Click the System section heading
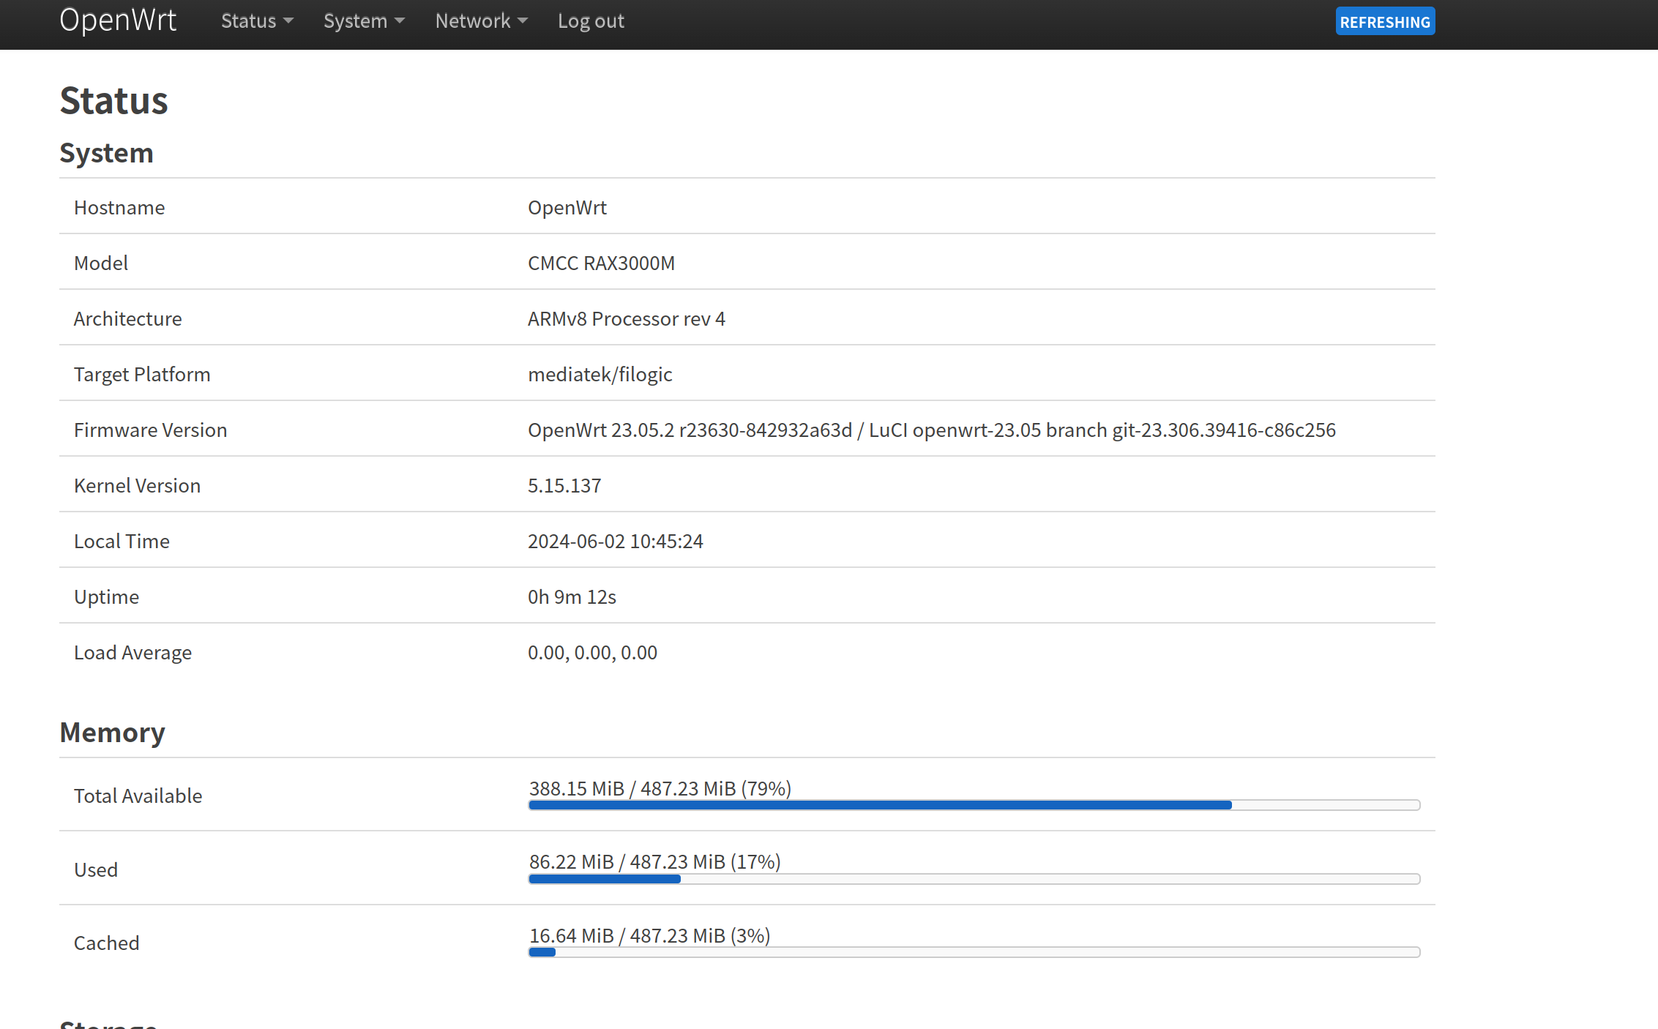Viewport: 1658px width, 1029px height. 106,154
